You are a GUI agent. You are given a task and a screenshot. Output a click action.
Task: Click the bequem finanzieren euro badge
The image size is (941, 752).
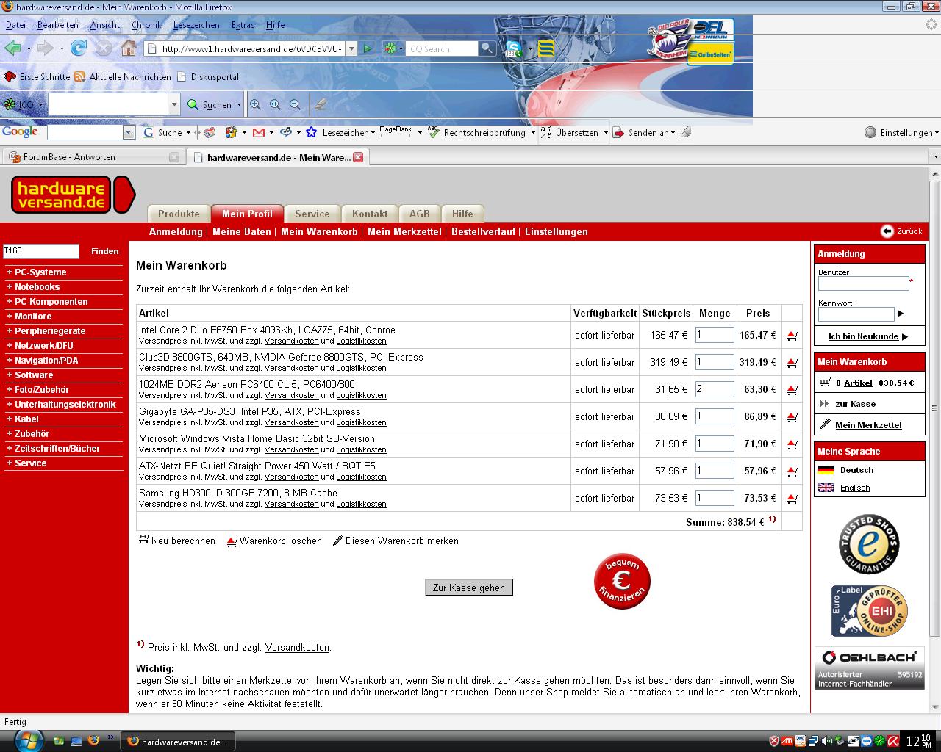(x=622, y=581)
